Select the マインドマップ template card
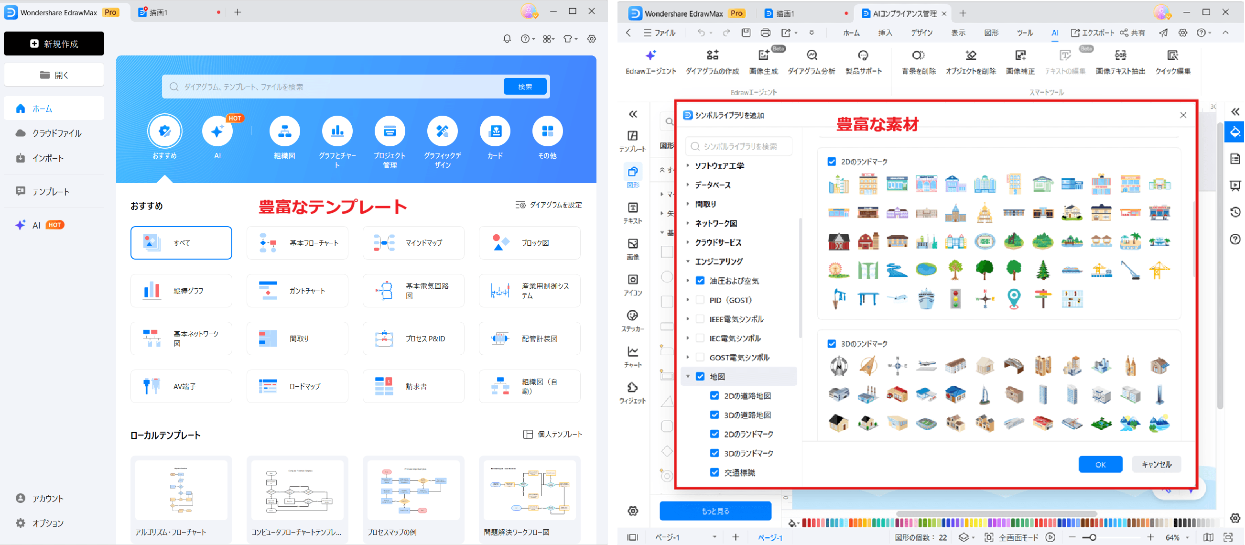Image resolution: width=1245 pixels, height=545 pixels. pyautogui.click(x=413, y=243)
